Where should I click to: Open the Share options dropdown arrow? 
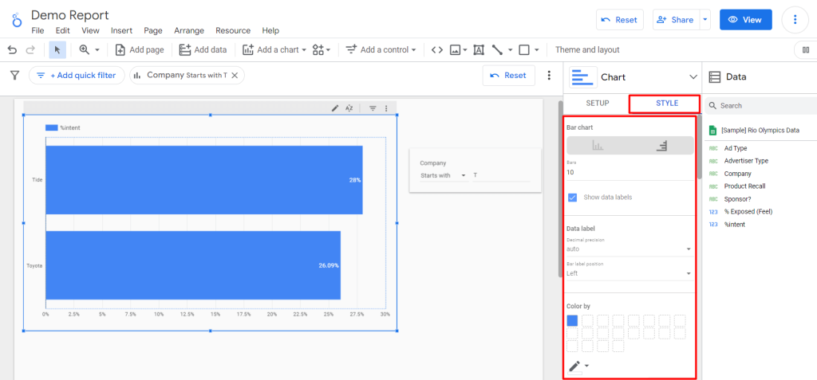click(x=705, y=20)
